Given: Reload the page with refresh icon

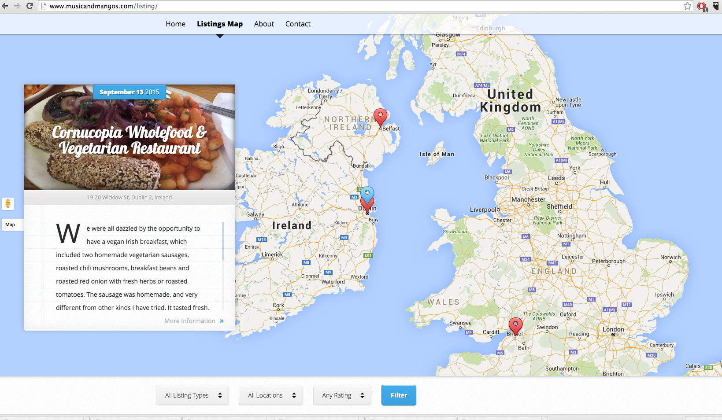Looking at the screenshot, I should tap(30, 6).
